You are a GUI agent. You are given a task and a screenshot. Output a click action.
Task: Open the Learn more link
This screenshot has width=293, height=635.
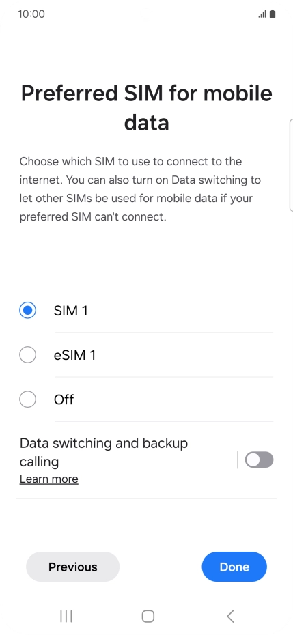click(x=49, y=479)
